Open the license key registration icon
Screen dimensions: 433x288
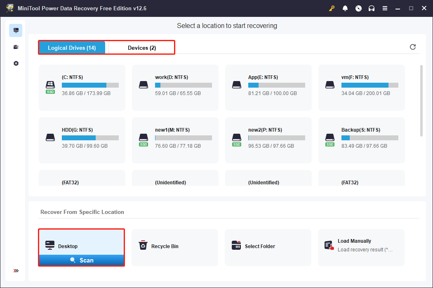pyautogui.click(x=332, y=8)
